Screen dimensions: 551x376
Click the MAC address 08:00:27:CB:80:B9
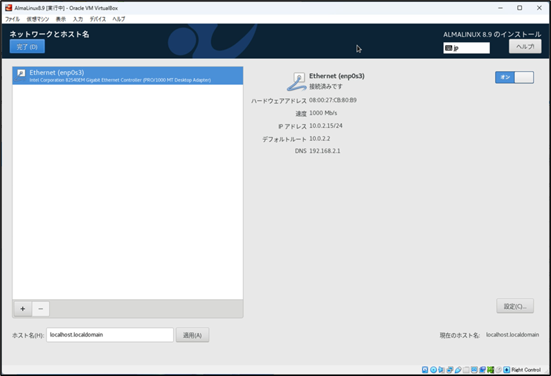pos(333,100)
